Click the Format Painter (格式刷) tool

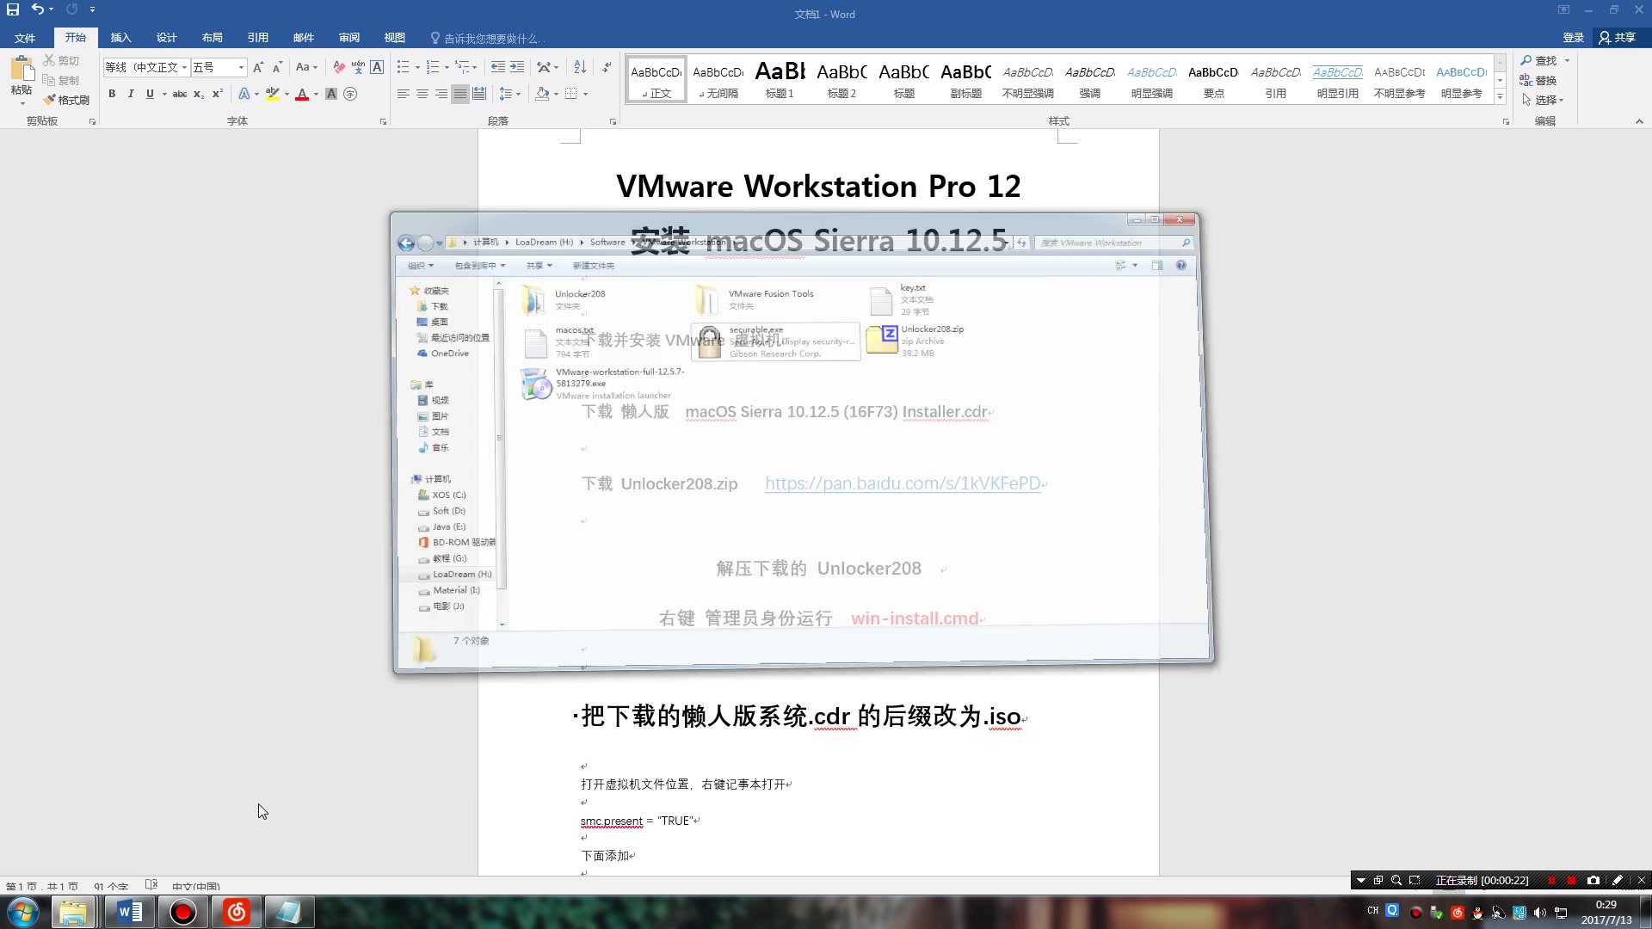coord(67,100)
